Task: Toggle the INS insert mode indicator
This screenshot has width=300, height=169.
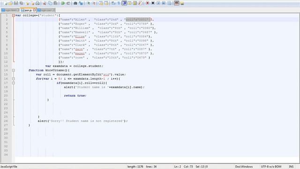Action: pos(291,167)
